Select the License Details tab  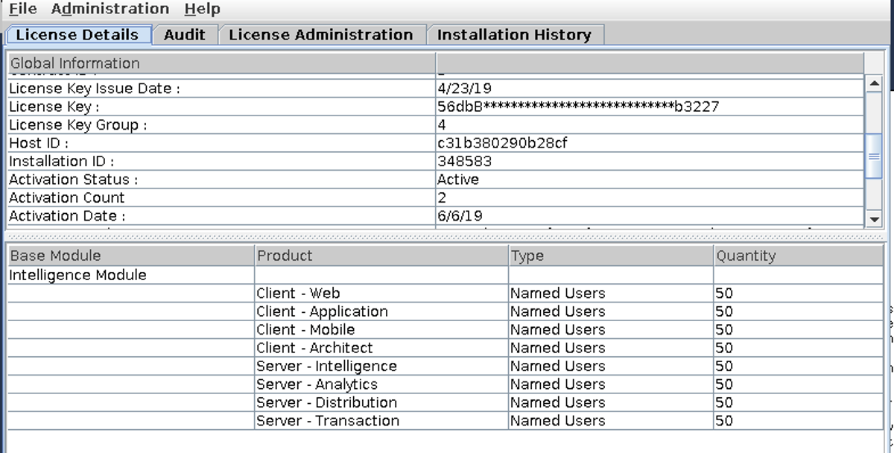tap(77, 34)
